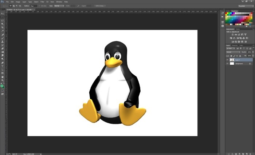Select the Dodge tool
Screen dimensions: 255x155
(x=2, y=59)
